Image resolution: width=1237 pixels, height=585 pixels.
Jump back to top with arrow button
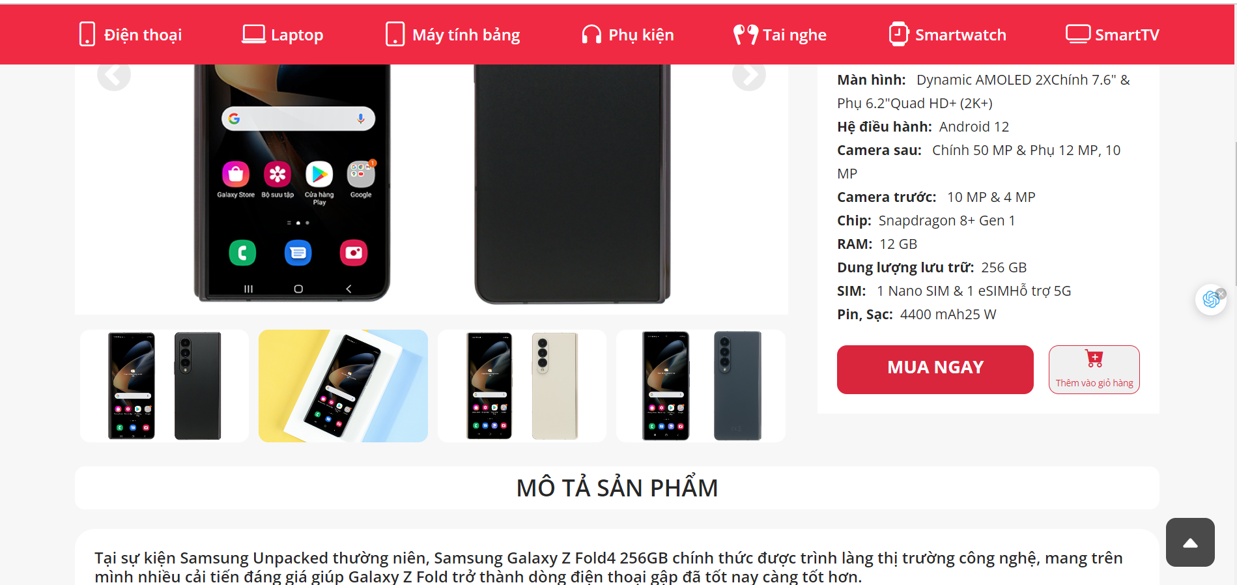1190,542
